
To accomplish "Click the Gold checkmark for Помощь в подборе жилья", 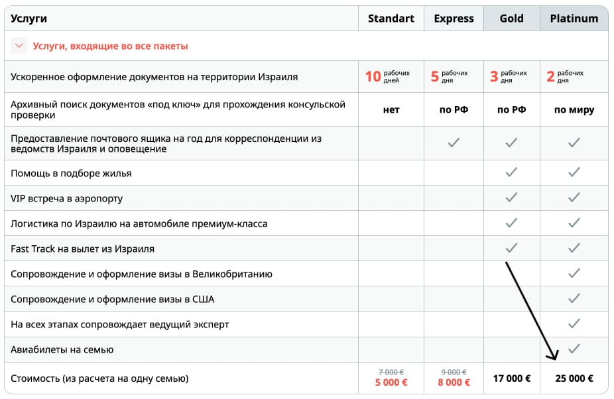I will tap(511, 172).
